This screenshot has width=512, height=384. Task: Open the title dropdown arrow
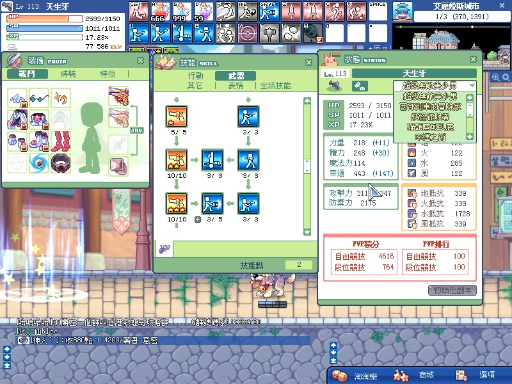[x=472, y=86]
